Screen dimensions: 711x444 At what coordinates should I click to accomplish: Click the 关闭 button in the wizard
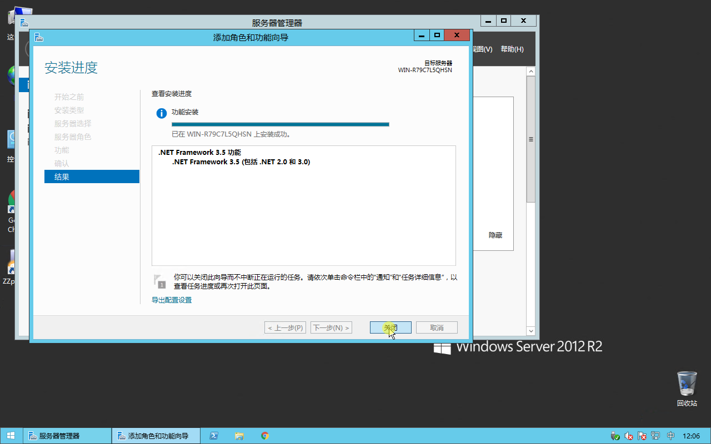point(390,327)
